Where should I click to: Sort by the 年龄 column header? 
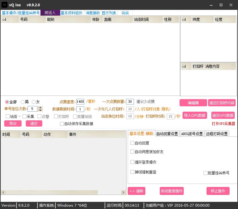click(97, 19)
